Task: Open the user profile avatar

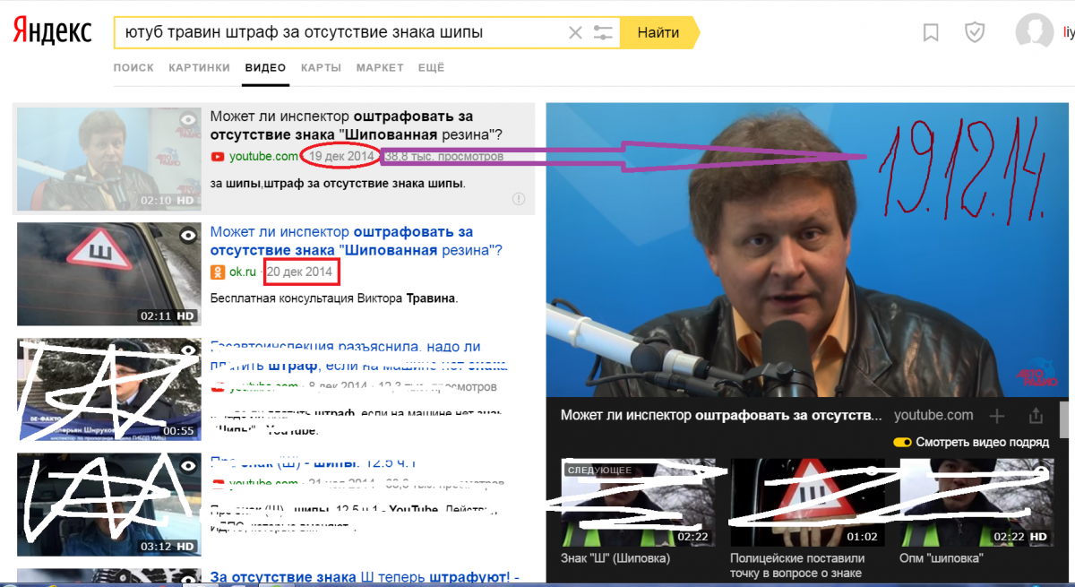Action: coord(1035,31)
